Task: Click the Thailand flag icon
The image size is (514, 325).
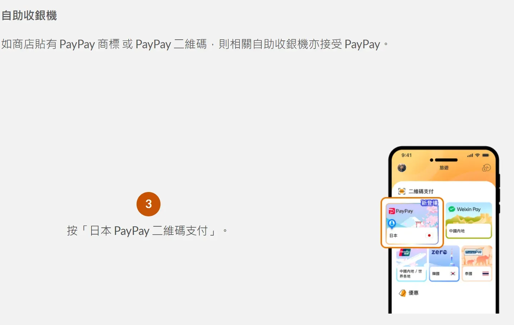Action: coord(485,274)
